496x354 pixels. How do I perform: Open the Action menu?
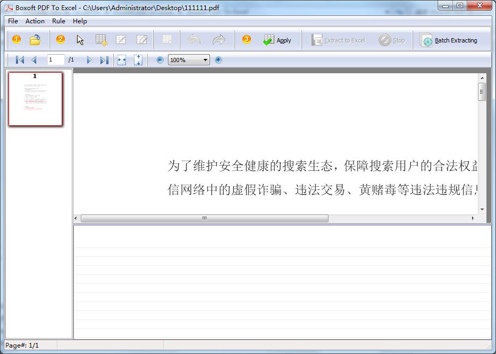pos(35,21)
